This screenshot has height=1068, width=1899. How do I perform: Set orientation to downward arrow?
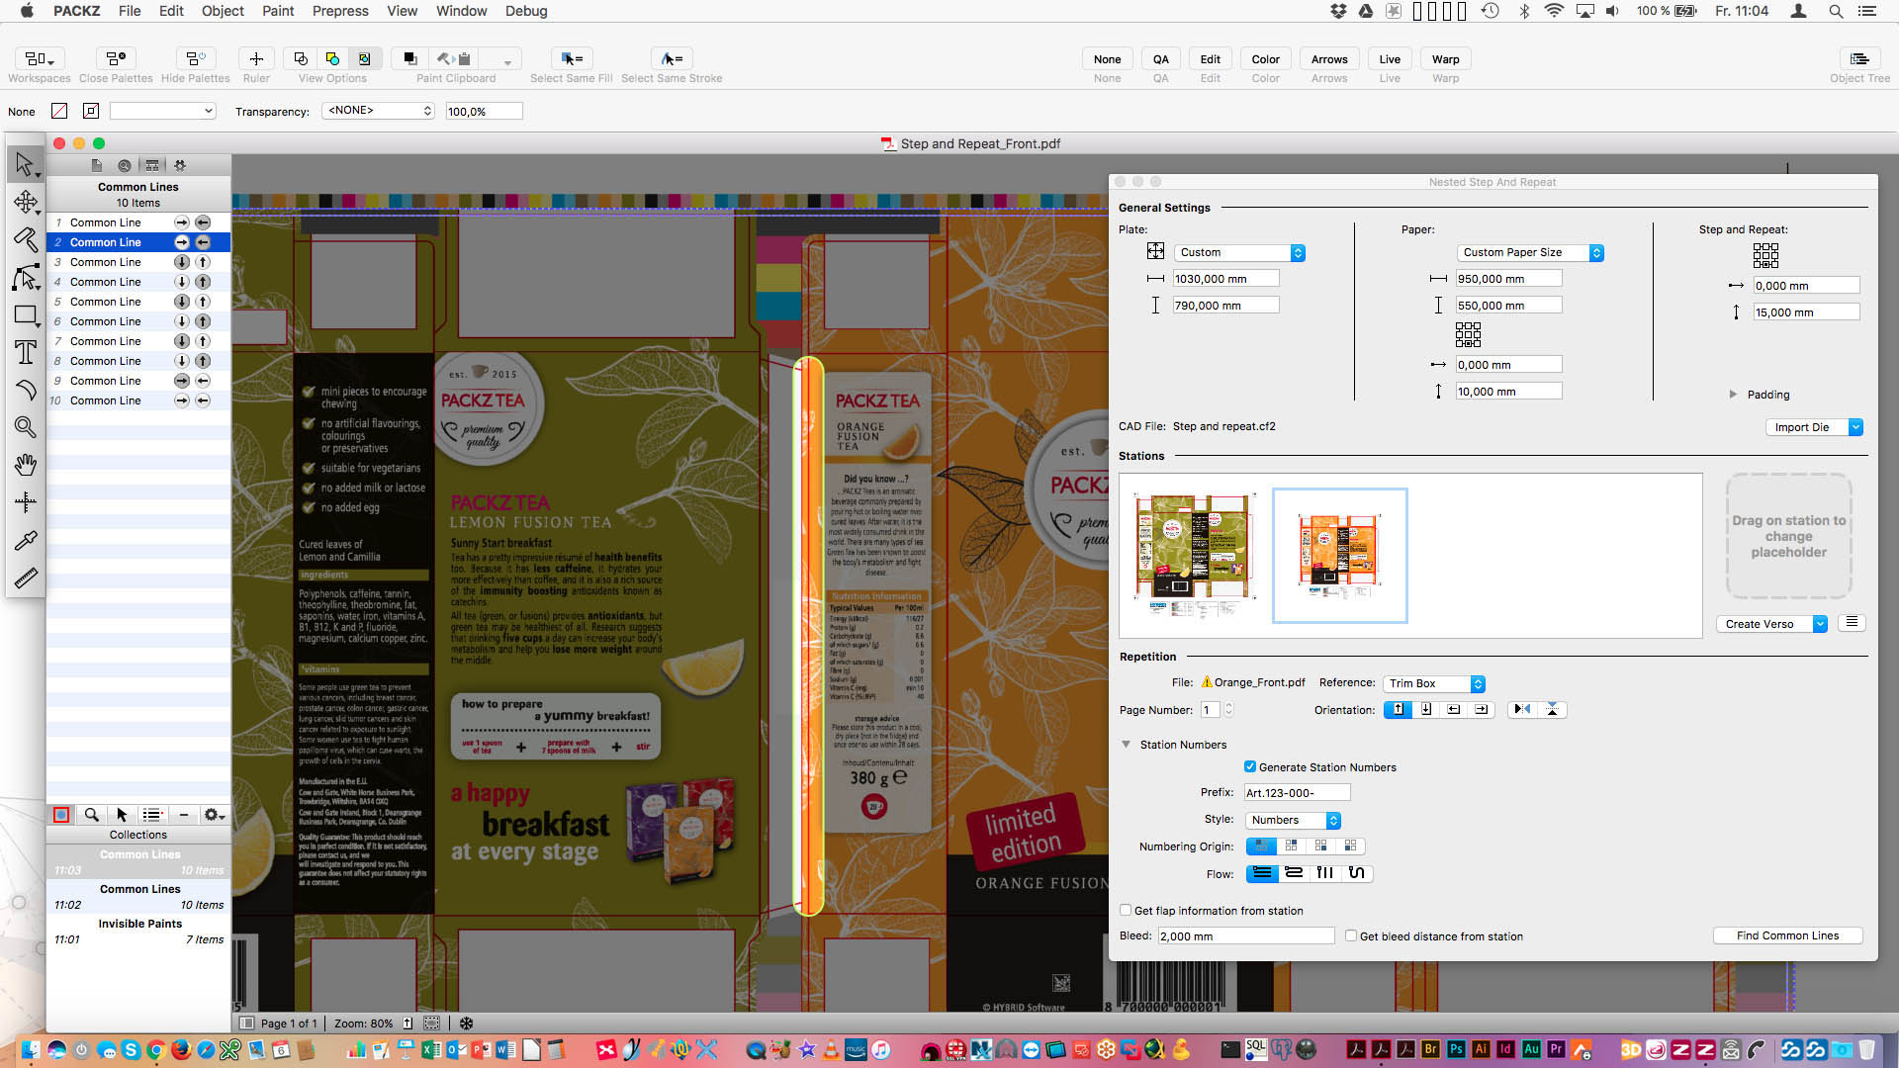pos(1425,709)
